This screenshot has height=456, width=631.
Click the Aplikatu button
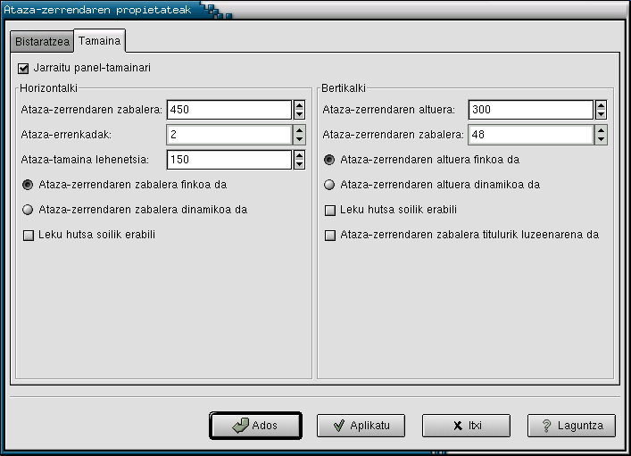pos(361,426)
